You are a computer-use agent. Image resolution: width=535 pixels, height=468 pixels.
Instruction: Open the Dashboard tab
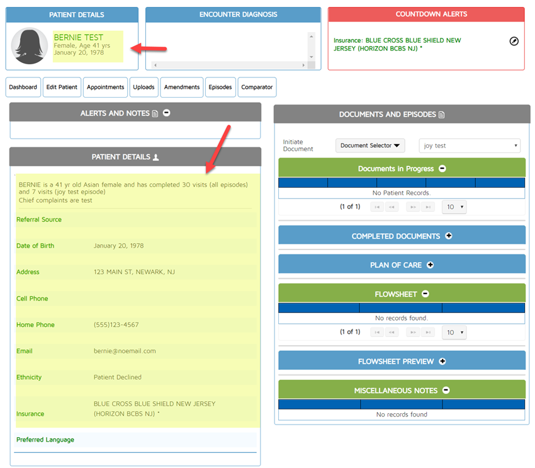[x=23, y=87]
